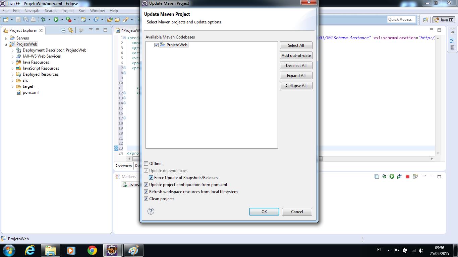This screenshot has height=257, width=458.
Task: Open the Project Explorer view menu arrow
Action: (x=91, y=30)
